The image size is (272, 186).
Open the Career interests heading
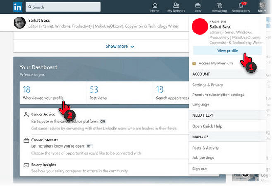[45, 140]
